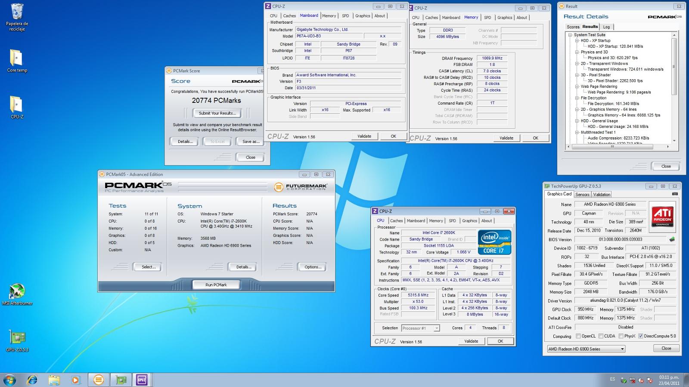Click Result tree scroll down arrow
The height and width of the screenshot is (387, 689).
[x=674, y=141]
